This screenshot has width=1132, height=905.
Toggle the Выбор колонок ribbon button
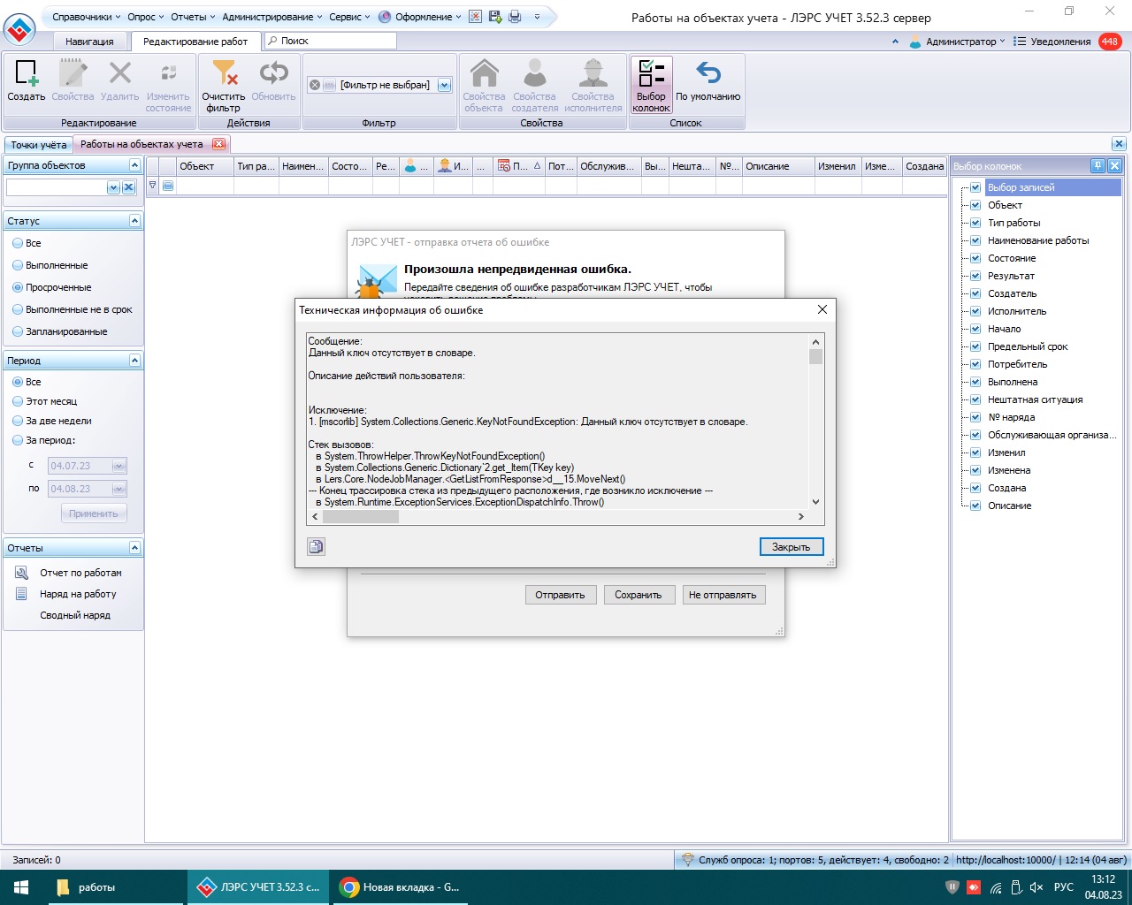651,85
